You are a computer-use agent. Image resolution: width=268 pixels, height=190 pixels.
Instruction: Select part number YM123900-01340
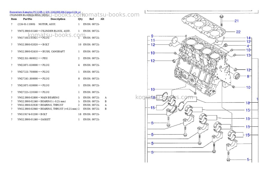tap(27, 120)
